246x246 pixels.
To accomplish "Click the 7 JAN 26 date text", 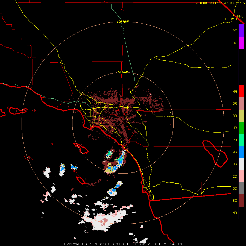I will click(158, 244).
